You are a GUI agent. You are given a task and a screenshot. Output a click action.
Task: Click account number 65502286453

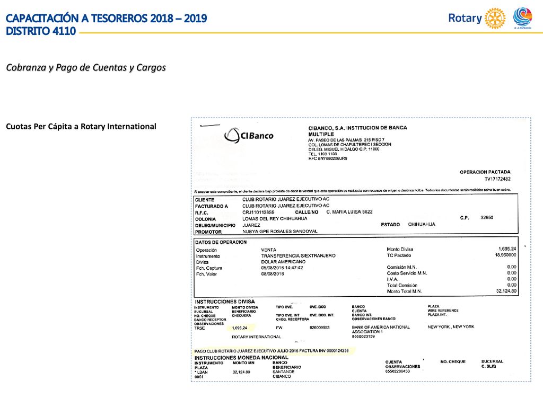tap(398, 371)
